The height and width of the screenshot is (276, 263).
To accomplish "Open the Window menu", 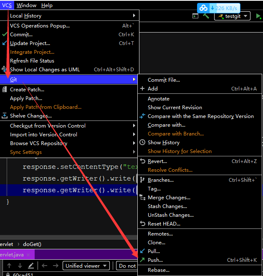I will (26, 5).
